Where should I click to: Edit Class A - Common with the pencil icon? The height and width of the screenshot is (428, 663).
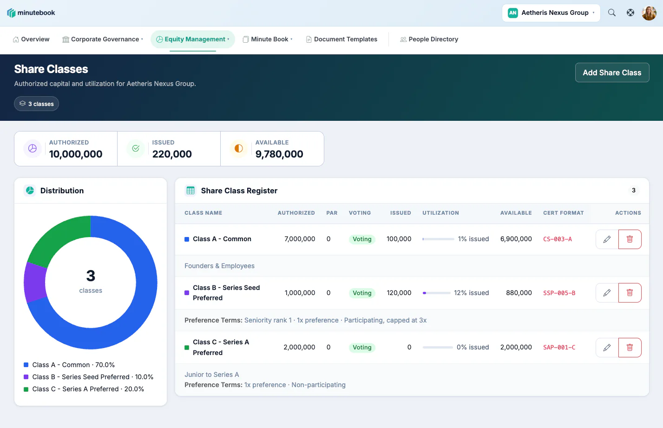[607, 239]
